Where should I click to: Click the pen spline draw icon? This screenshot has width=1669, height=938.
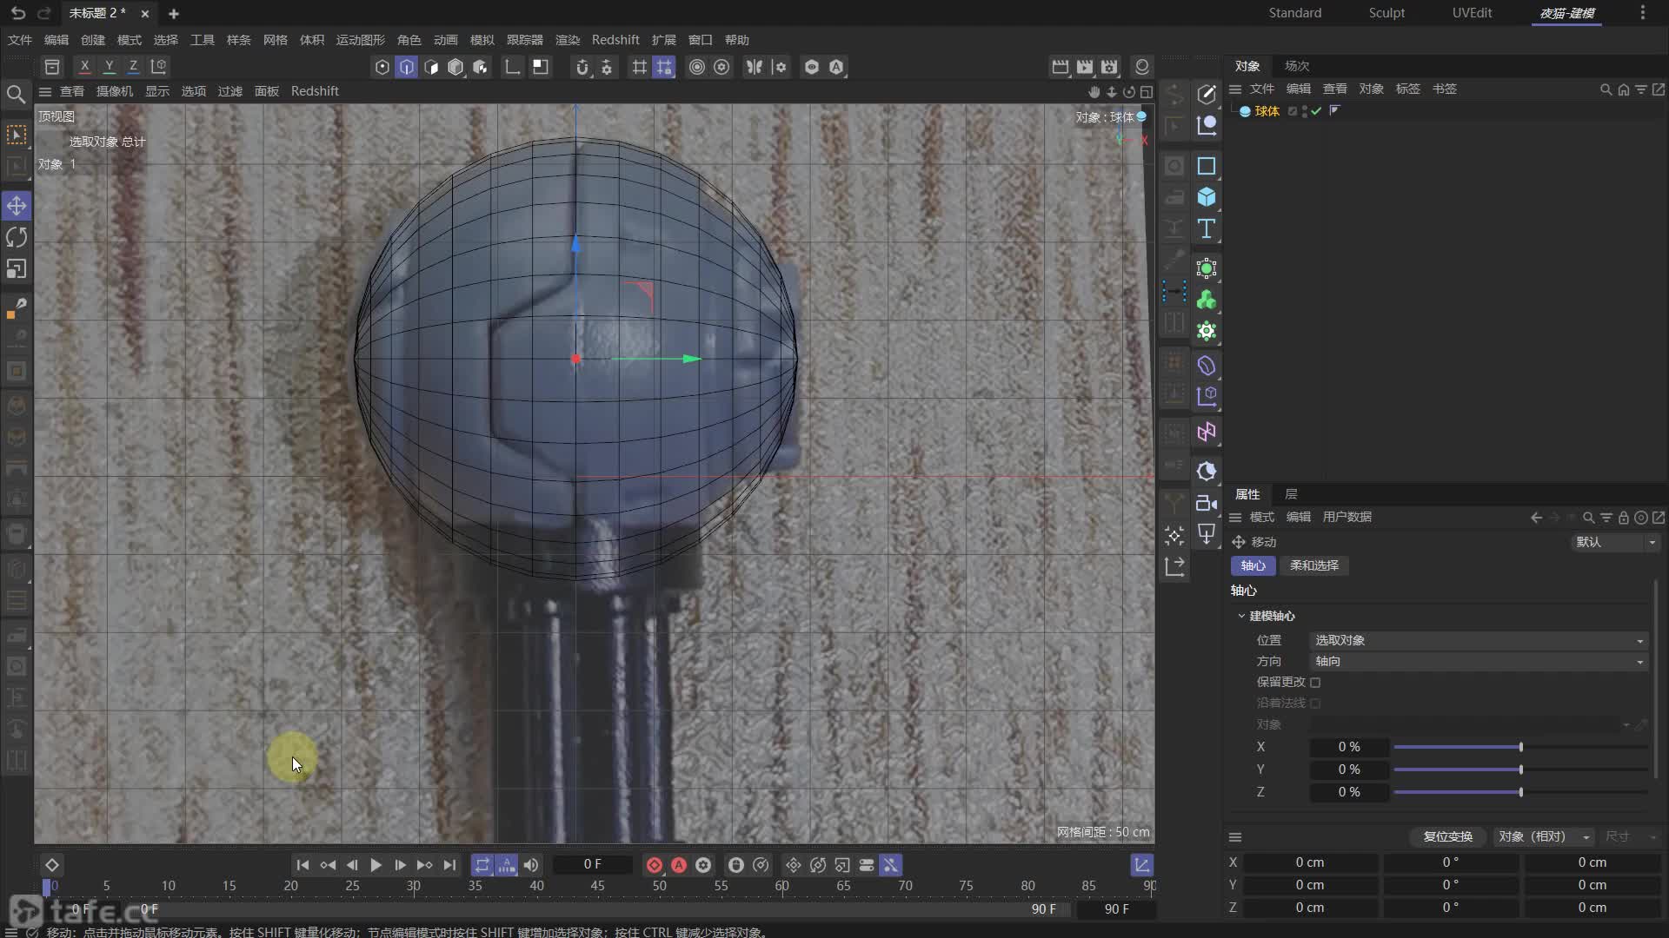pyautogui.click(x=1207, y=94)
